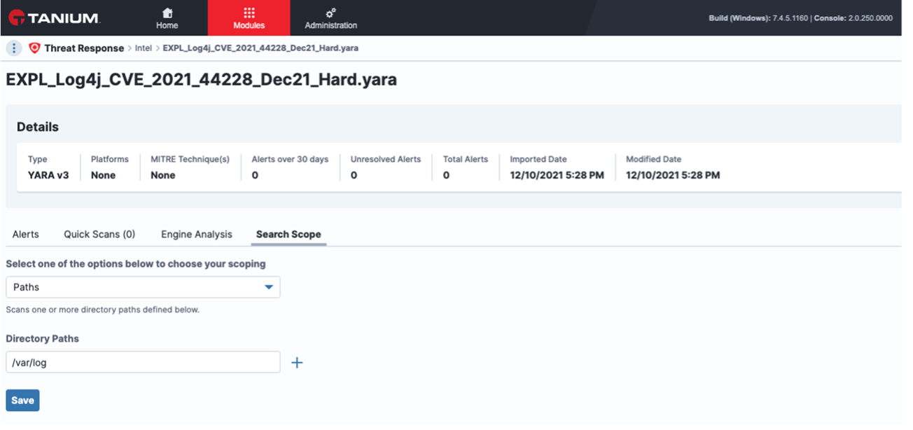Select the Engine Analysis tab

pos(196,235)
